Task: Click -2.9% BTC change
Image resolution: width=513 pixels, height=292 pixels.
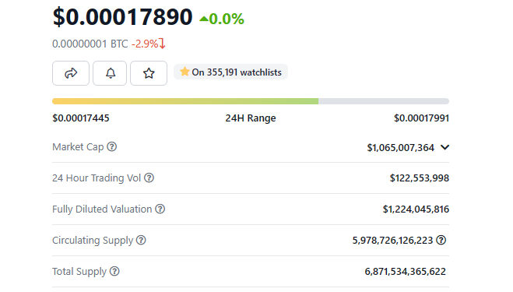Action: click(x=145, y=44)
